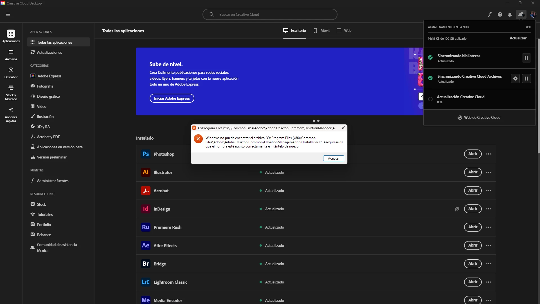Open Archivos in the left sidebar
The height and width of the screenshot is (304, 540).
pos(11,55)
